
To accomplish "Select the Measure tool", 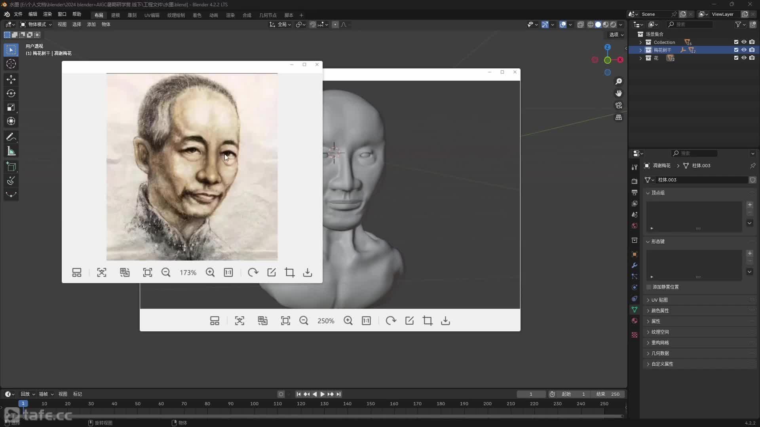I will (11, 151).
